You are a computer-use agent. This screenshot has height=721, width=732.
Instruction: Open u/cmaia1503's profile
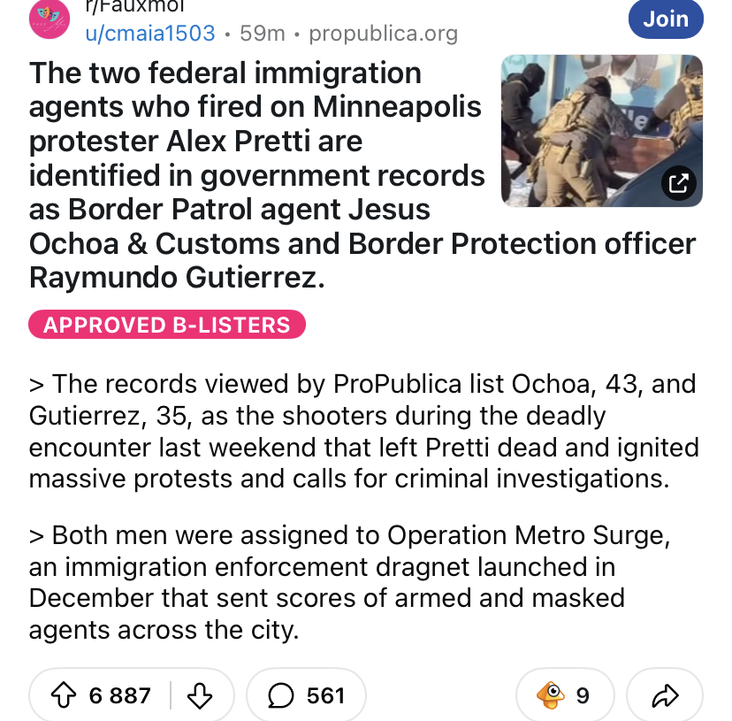[149, 34]
